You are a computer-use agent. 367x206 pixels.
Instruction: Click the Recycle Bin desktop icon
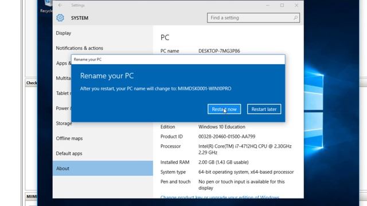[x=46, y=6]
